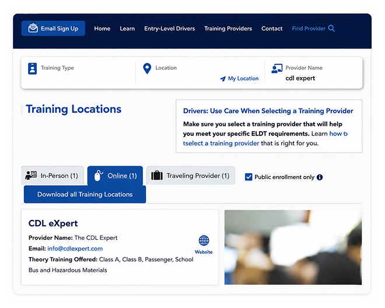
Task: Click the 'CDL eXpert' provider heading
Action: (53, 223)
